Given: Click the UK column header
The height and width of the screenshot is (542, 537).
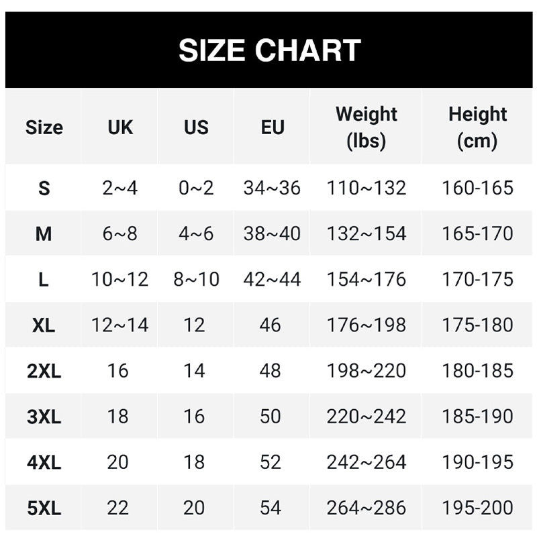Looking at the screenshot, I should (x=120, y=127).
